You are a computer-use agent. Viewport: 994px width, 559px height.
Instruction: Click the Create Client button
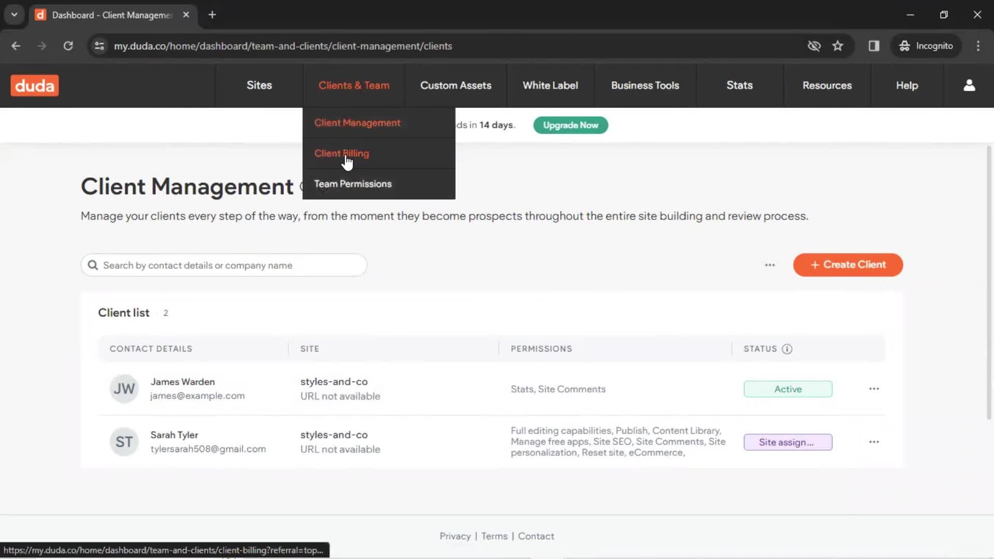coord(848,265)
